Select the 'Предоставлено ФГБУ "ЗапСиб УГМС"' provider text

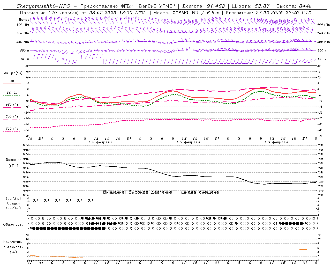pyautogui.click(x=128, y=6)
